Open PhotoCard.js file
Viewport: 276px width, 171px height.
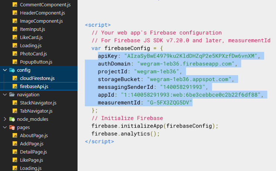click(33, 54)
